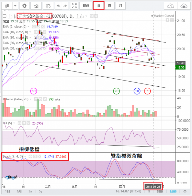Screen dimensions: 192x196
Task: Open Volume indicator settings gear
Action: (x=40, y=99)
